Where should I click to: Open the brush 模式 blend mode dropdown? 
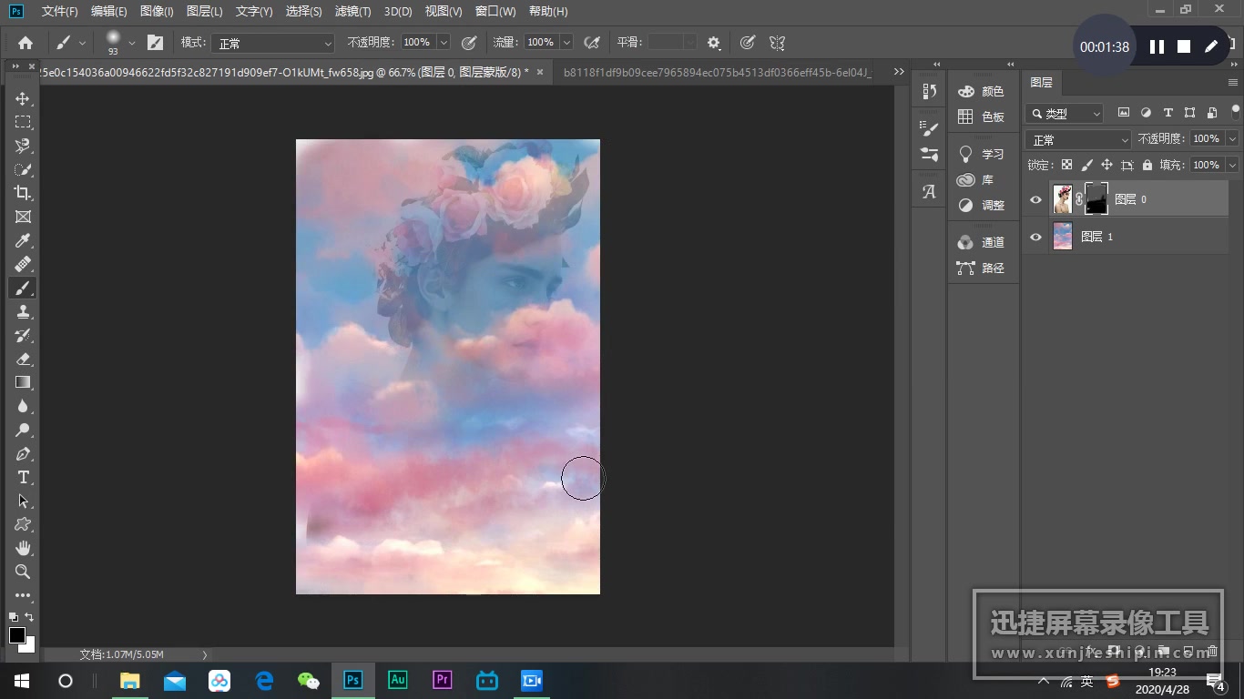click(x=273, y=43)
